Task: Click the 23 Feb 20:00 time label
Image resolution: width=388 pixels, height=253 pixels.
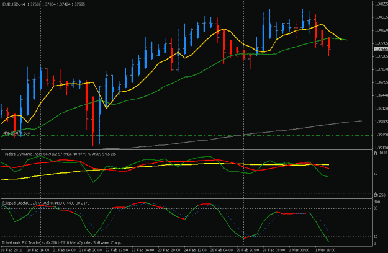Action: point(169,250)
